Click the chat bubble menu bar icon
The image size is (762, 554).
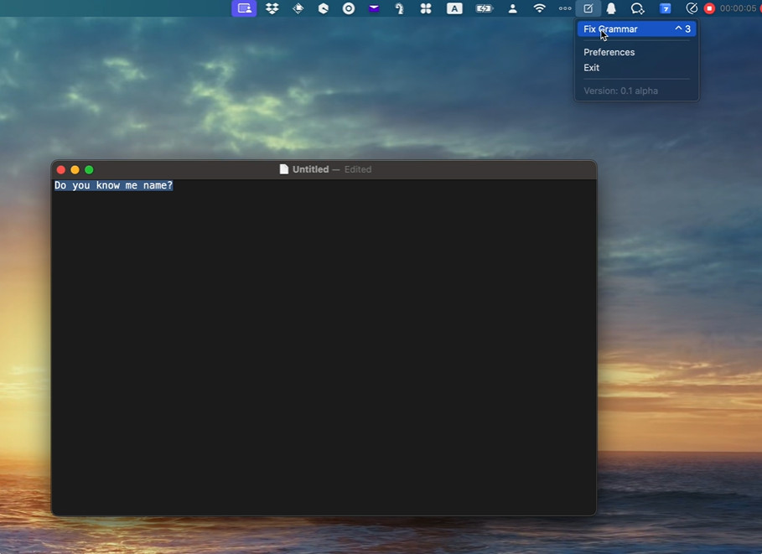(x=637, y=8)
